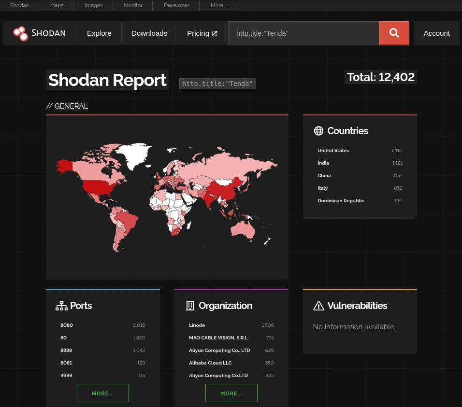Viewport: 462px width, 407px height.
Task: Click the globe icon beside Countries
Action: click(x=318, y=131)
